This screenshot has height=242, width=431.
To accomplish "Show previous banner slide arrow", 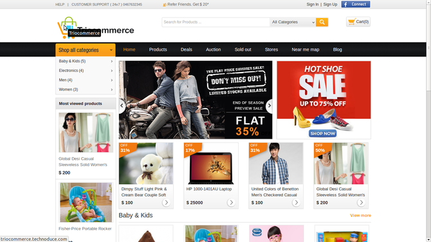I will tap(122, 105).
